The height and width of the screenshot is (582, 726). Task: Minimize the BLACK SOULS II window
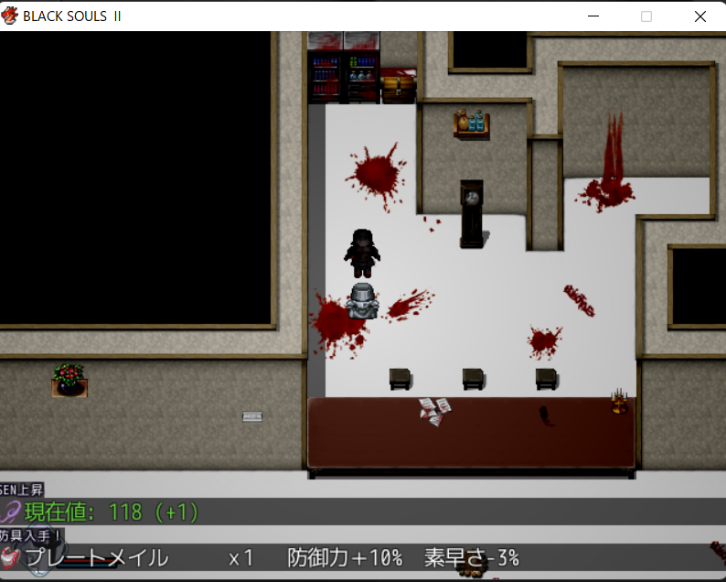coord(593,16)
